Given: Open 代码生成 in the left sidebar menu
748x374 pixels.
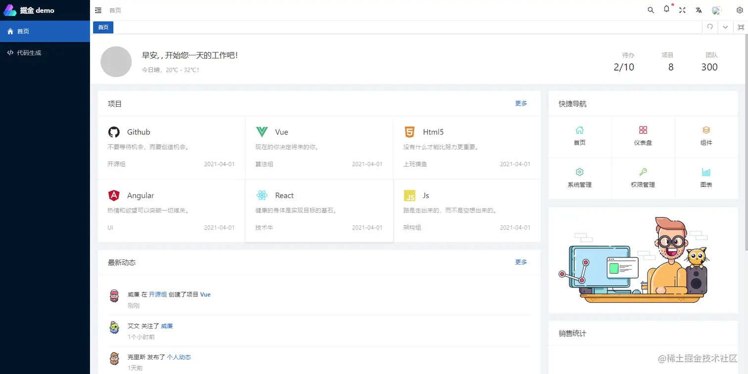Looking at the screenshot, I should click(45, 52).
